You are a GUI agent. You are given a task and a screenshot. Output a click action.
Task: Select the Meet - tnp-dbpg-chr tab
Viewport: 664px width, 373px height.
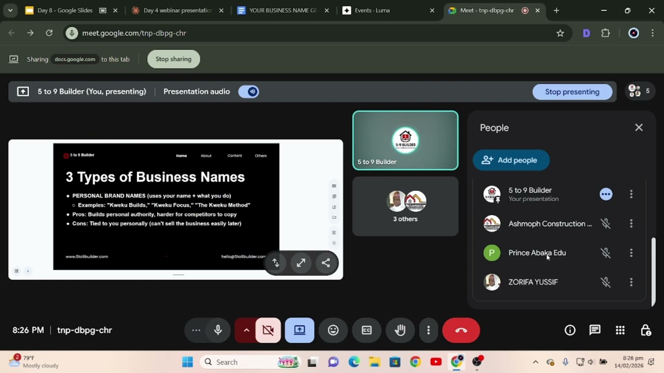[x=494, y=10]
